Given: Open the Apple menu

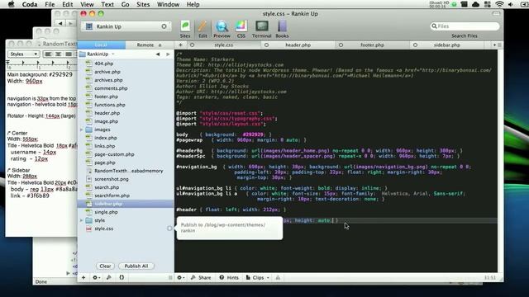Looking at the screenshot, I should (11, 4).
